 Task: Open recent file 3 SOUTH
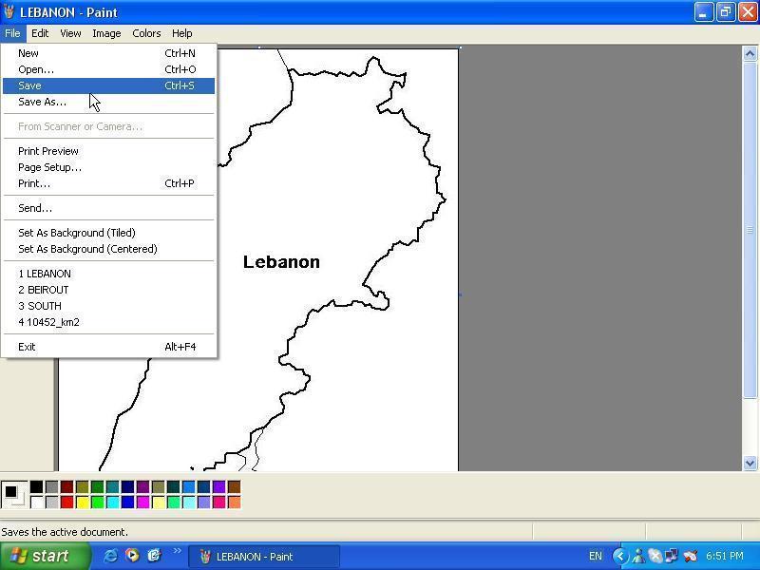point(108,306)
